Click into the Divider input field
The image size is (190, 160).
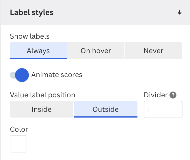163,109
